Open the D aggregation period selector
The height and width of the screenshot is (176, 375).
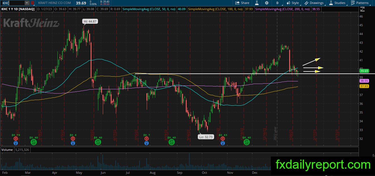point(277,3)
